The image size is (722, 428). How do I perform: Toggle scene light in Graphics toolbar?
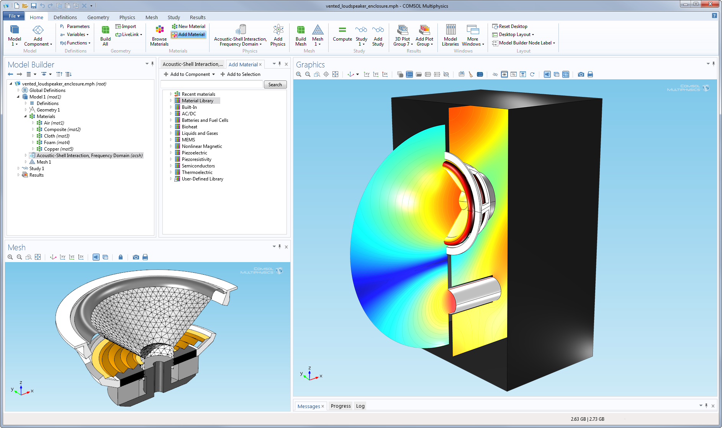point(547,74)
